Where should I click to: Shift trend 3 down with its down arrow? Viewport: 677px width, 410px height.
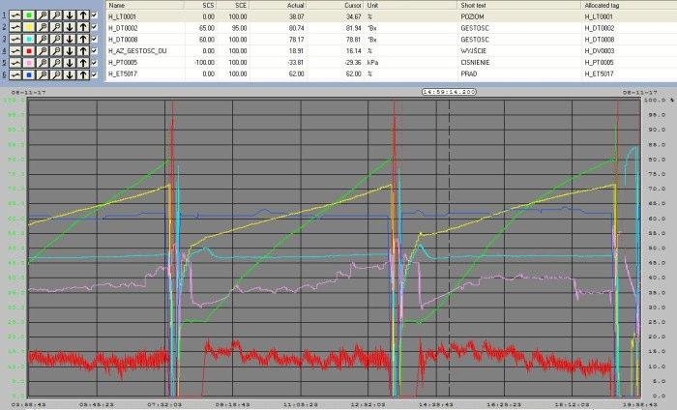[70, 40]
